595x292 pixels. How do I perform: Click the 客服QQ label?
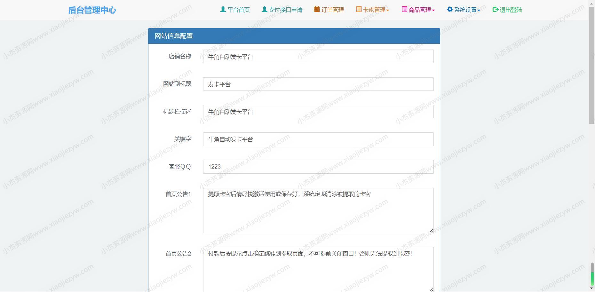point(180,167)
